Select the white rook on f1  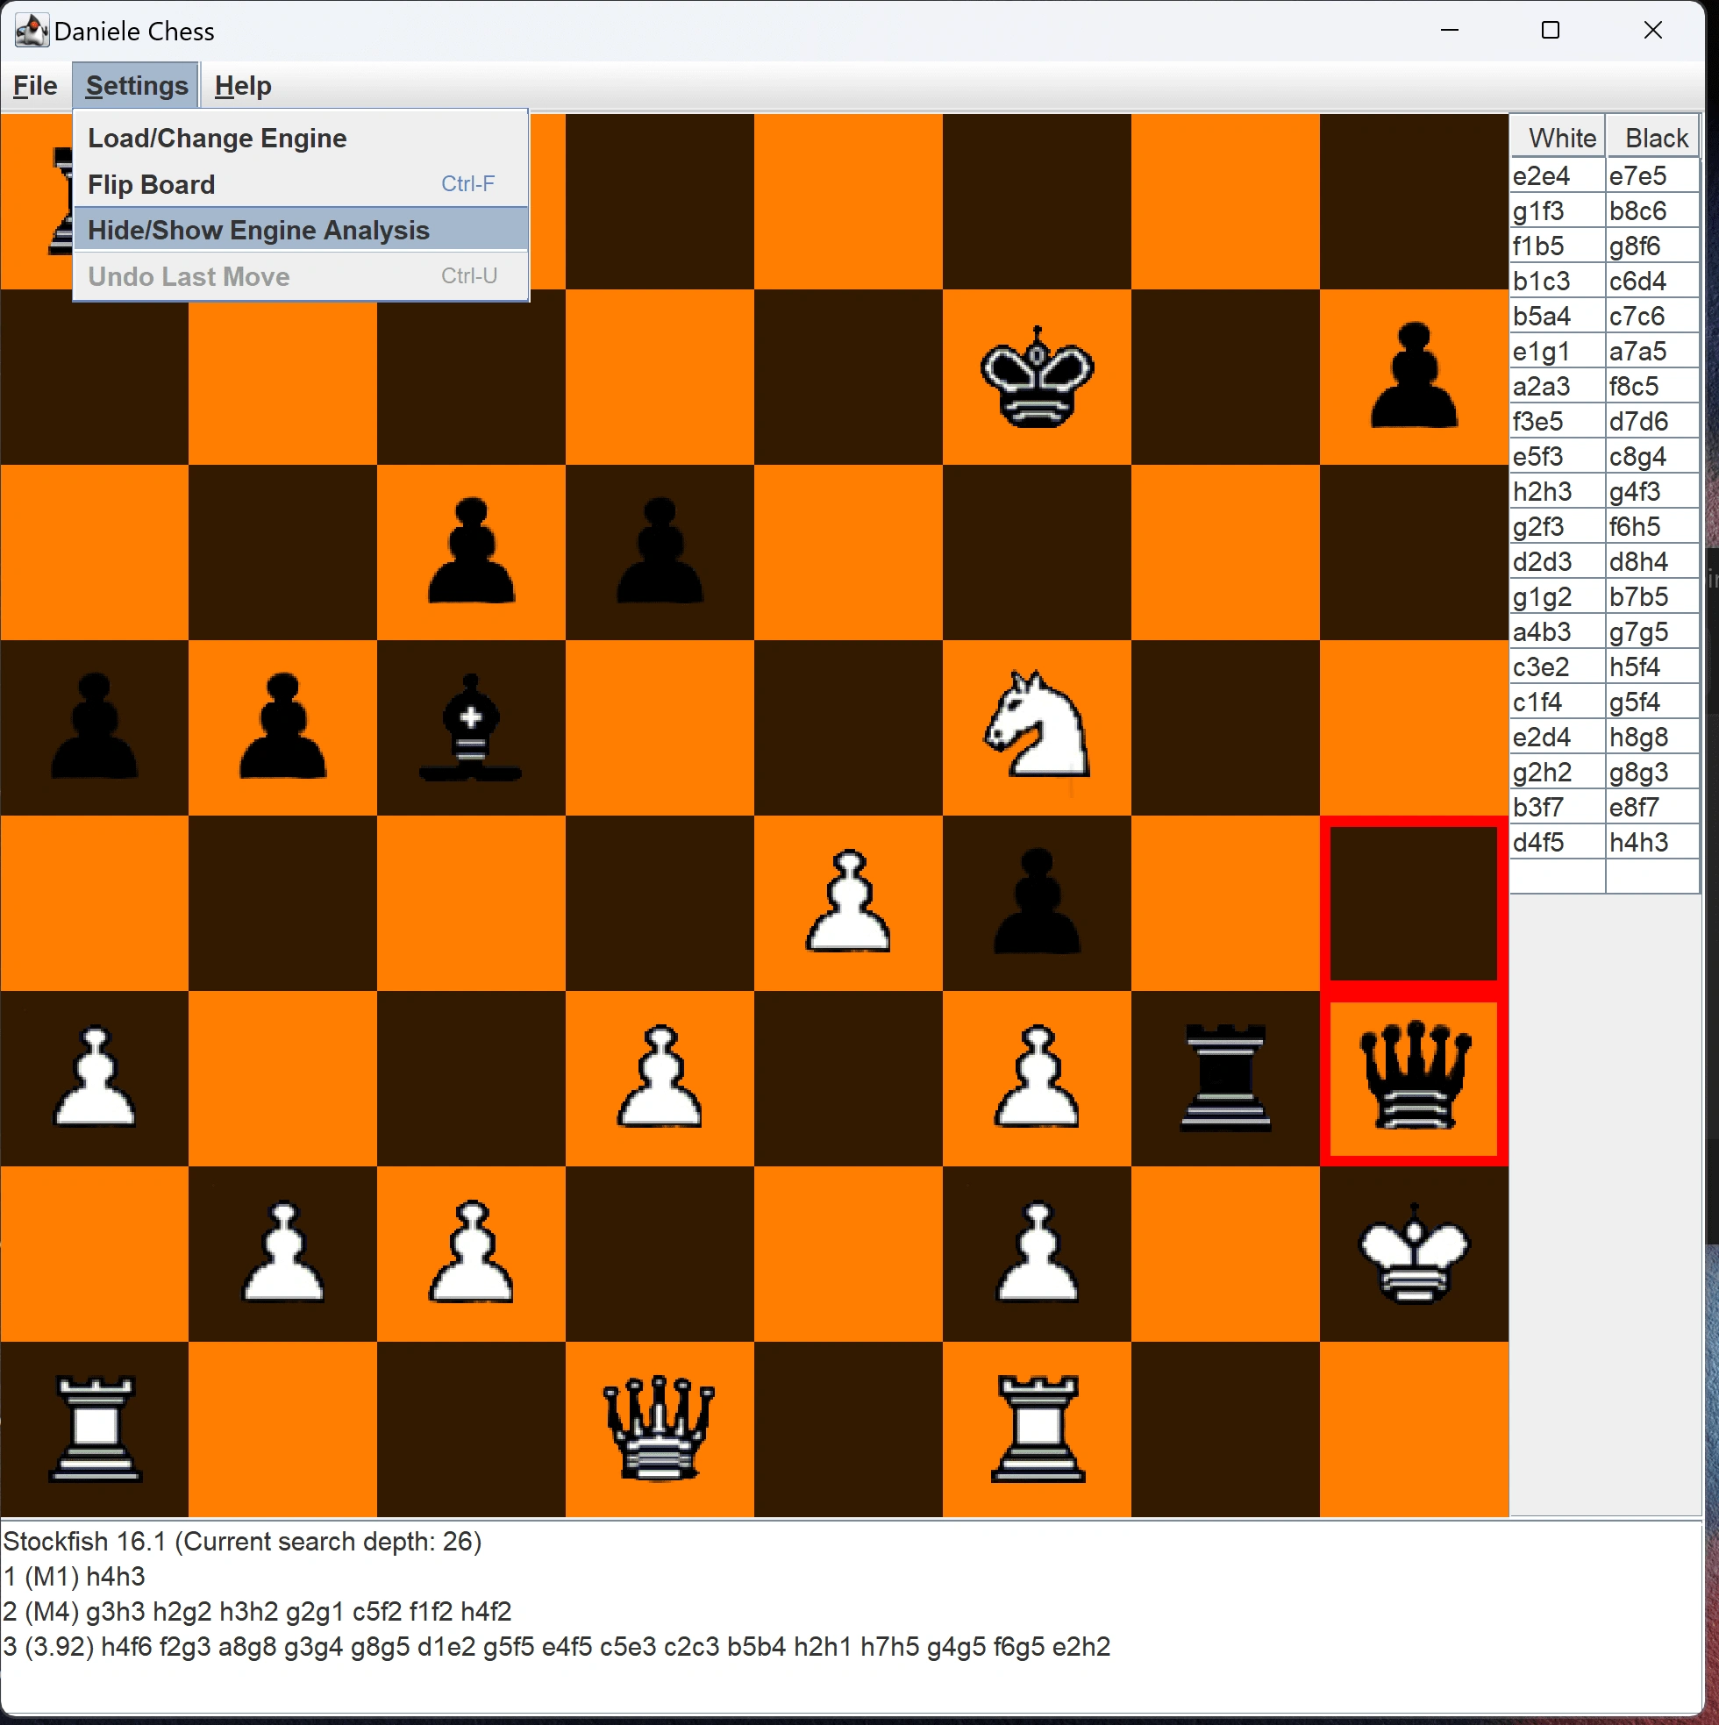click(x=1037, y=1429)
